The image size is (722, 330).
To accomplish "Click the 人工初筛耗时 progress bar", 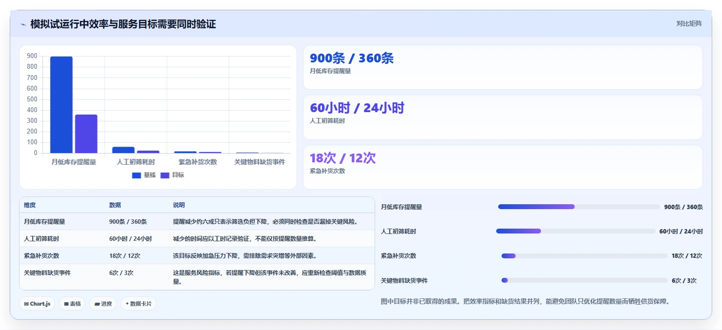I will click(x=576, y=231).
